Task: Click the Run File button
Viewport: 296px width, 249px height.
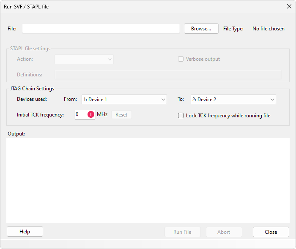Action: tap(182, 232)
